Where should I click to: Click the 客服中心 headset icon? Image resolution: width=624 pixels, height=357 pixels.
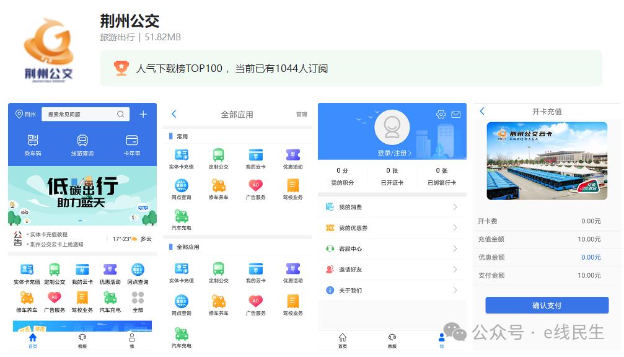tap(330, 249)
